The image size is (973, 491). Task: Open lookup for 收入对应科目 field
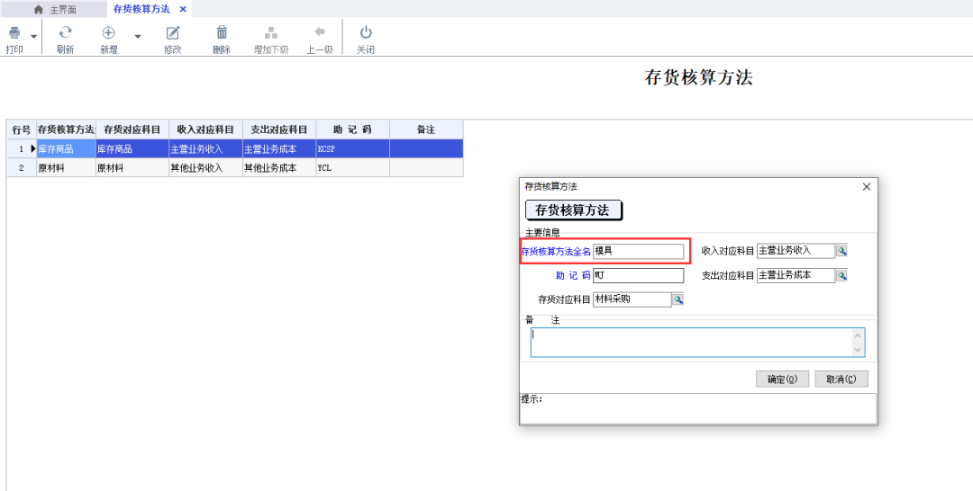point(841,251)
